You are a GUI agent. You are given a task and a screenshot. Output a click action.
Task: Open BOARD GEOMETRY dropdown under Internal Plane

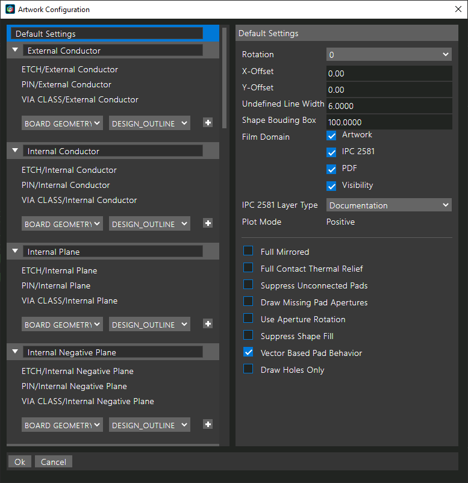pyautogui.click(x=62, y=325)
